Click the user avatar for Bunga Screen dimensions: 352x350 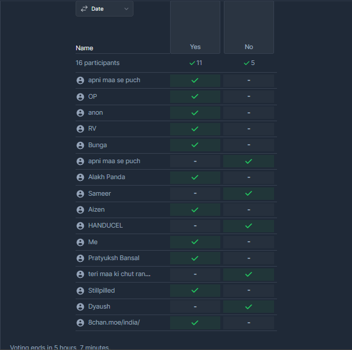(80, 145)
